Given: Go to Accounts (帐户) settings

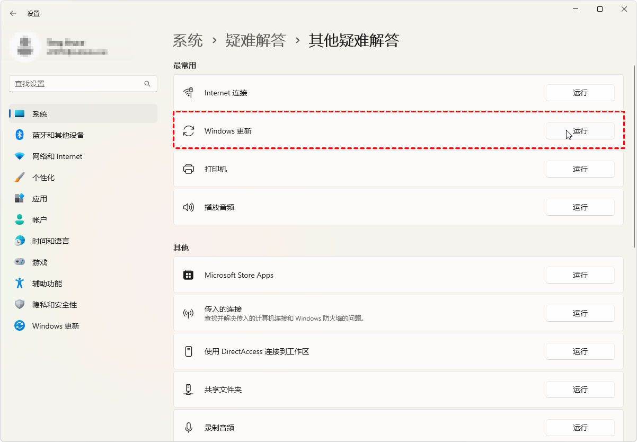Looking at the screenshot, I should click(40, 220).
